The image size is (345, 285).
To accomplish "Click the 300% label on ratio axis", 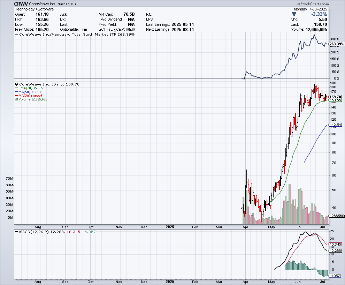I will click(335, 39).
